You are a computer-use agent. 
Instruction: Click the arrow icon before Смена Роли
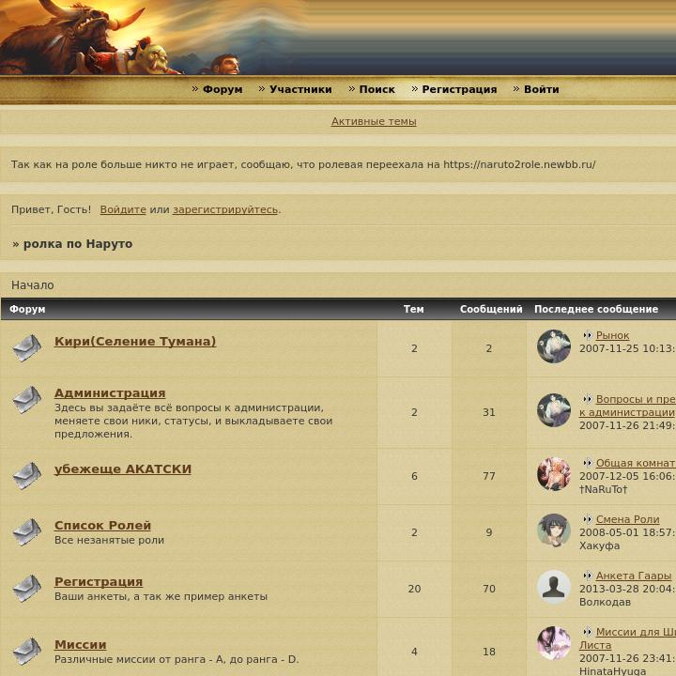[587, 519]
